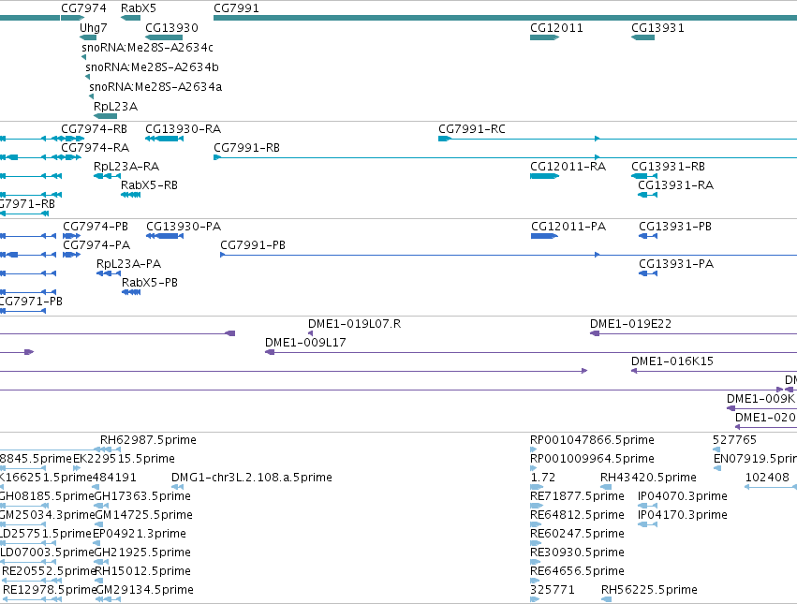
Task: Select EST EP04921.3prime label
Action: (140, 534)
